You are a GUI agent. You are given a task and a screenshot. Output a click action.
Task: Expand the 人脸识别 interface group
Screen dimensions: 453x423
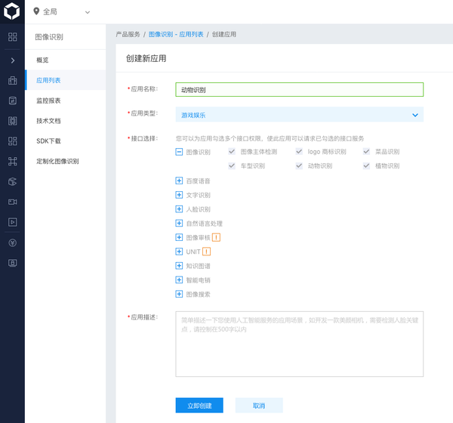pyautogui.click(x=179, y=209)
